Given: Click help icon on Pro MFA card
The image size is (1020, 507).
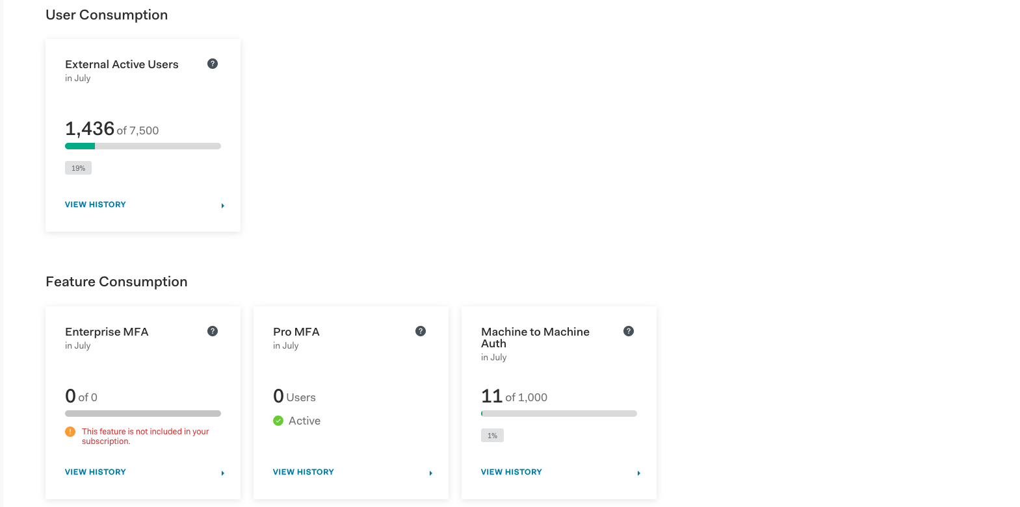Looking at the screenshot, I should pos(421,331).
